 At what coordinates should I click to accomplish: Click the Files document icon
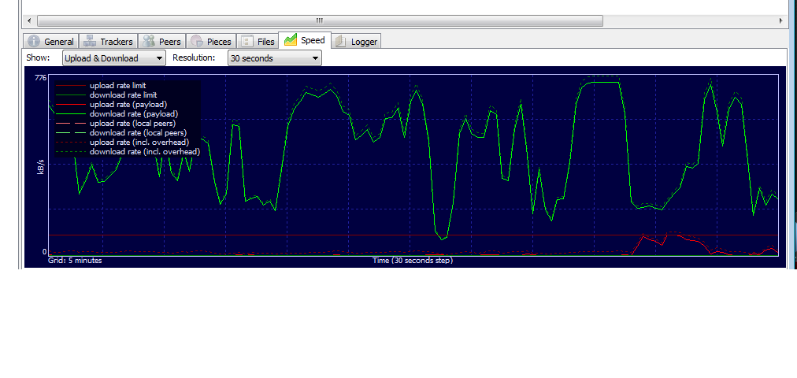point(247,41)
